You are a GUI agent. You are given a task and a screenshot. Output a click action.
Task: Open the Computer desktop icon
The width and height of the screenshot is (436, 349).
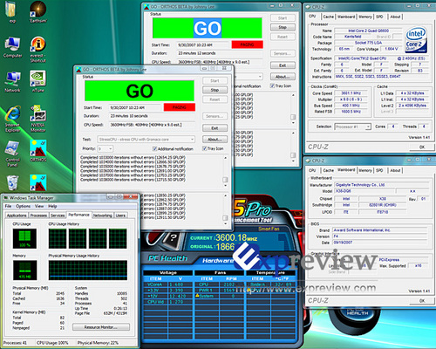coord(12,46)
